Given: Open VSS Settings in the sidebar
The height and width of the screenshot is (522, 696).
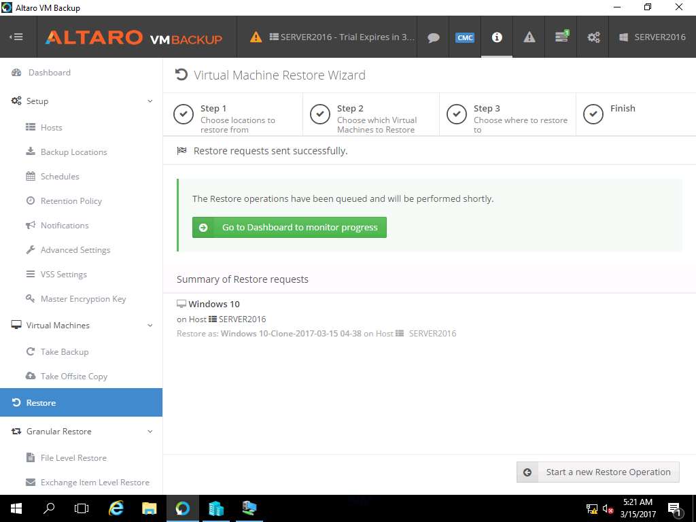Looking at the screenshot, I should [63, 275].
